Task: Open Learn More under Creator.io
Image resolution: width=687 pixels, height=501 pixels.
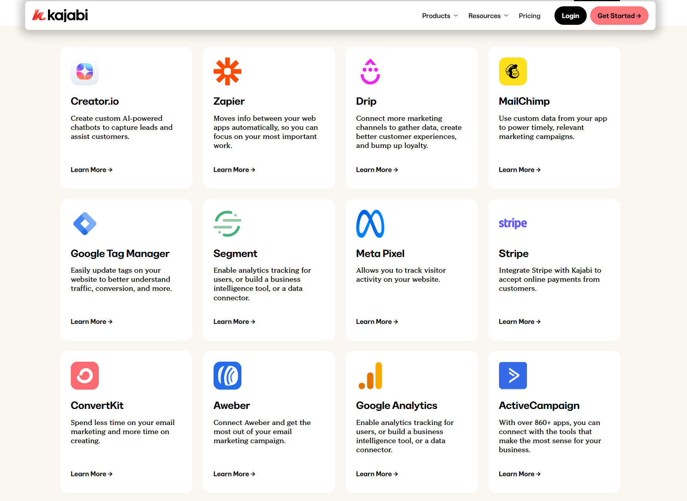Action: tap(92, 170)
